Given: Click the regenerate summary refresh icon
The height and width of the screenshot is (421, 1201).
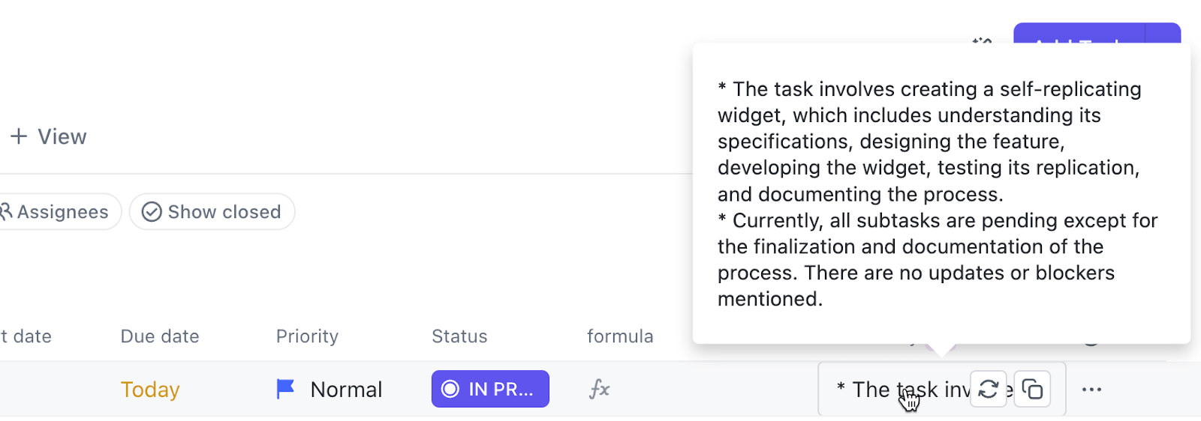Looking at the screenshot, I should (x=988, y=389).
